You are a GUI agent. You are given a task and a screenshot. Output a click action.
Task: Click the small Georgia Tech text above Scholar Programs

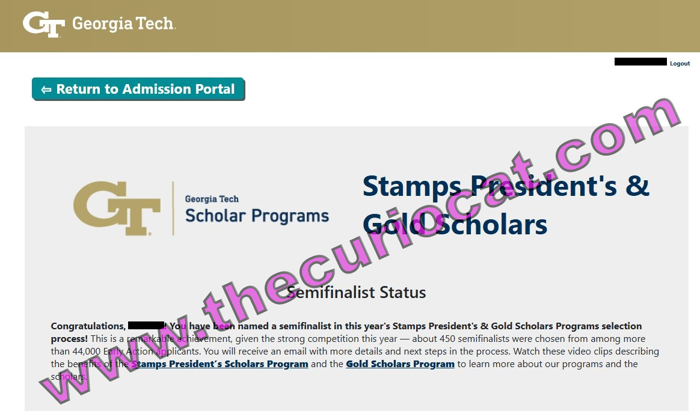point(212,199)
